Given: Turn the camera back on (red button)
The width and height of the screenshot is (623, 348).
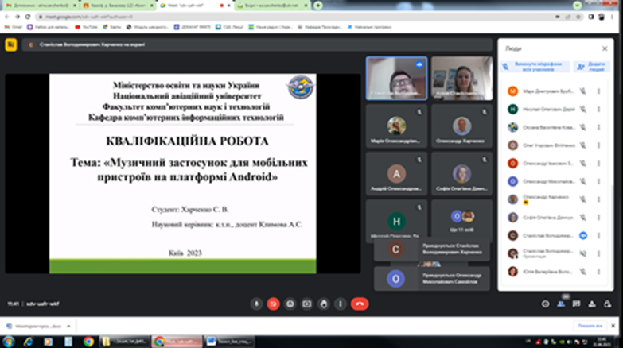Looking at the screenshot, I should point(273,304).
